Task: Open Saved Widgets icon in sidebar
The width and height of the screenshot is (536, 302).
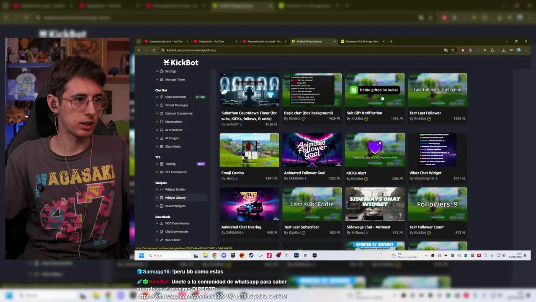Action: coord(162,206)
